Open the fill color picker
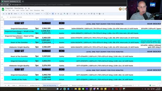This screenshot has width=162, height=91. [x=65, y=14]
